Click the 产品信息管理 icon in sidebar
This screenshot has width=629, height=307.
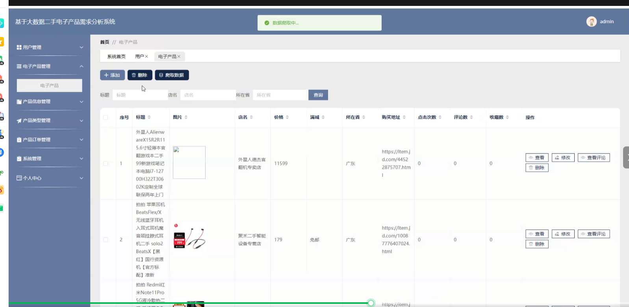coord(19,102)
